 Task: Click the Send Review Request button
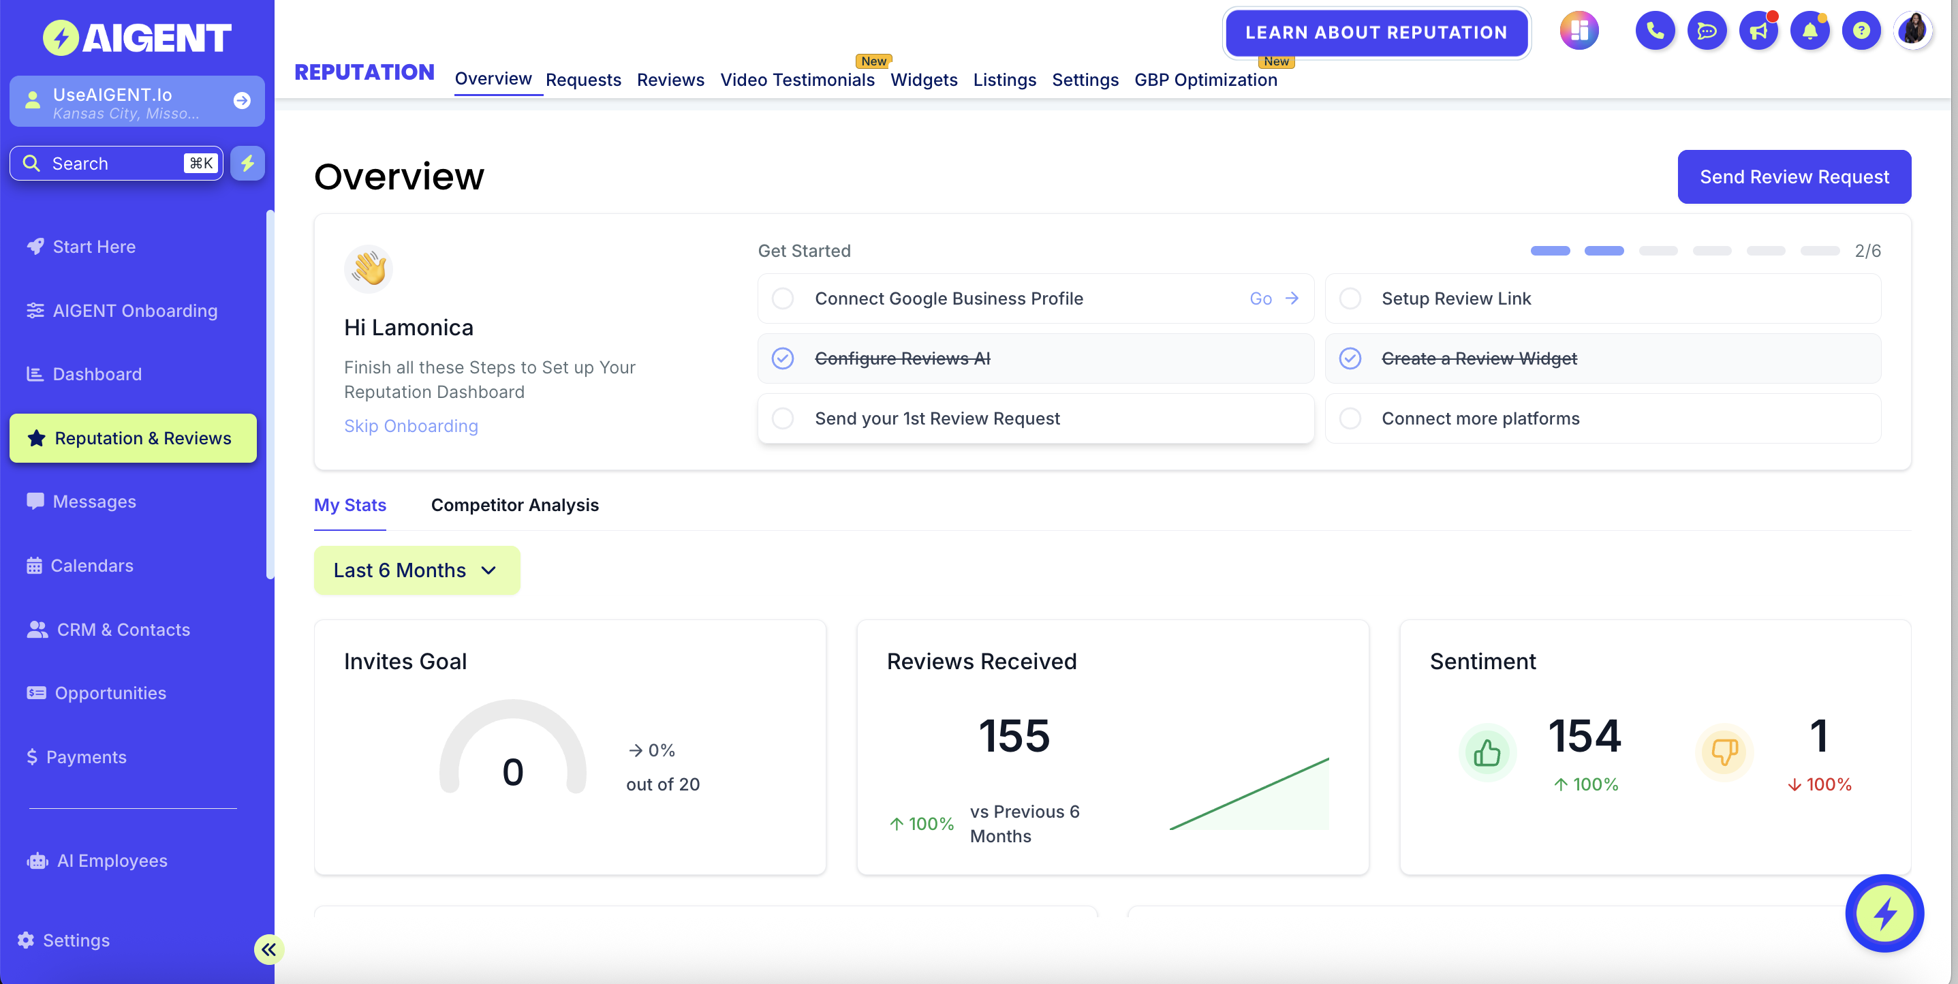[x=1793, y=177]
